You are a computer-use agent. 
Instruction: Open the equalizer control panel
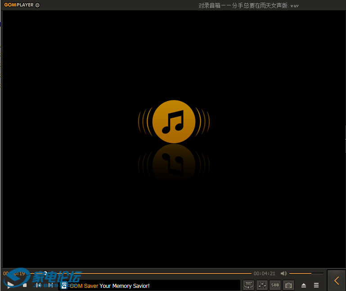click(262, 285)
